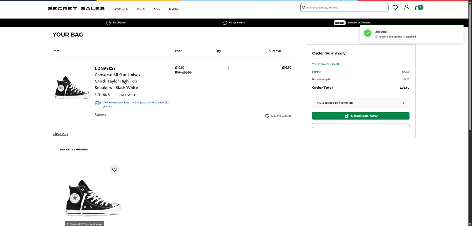Open Converse All Star product title
This screenshot has width=472, height=226.
tap(118, 81)
